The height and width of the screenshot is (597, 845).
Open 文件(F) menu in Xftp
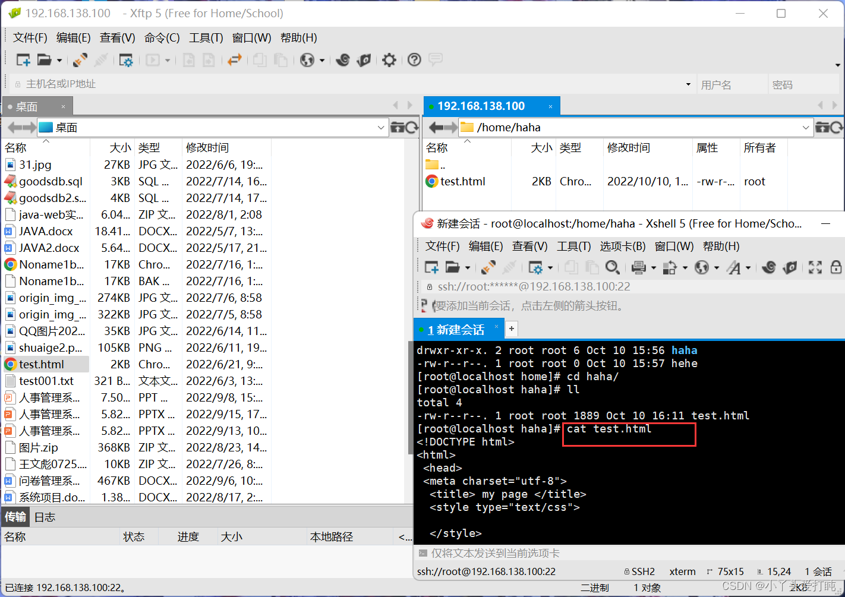(30, 38)
